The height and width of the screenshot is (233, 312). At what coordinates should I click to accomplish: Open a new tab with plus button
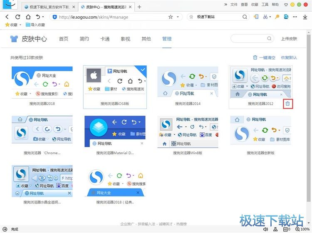click(139, 7)
